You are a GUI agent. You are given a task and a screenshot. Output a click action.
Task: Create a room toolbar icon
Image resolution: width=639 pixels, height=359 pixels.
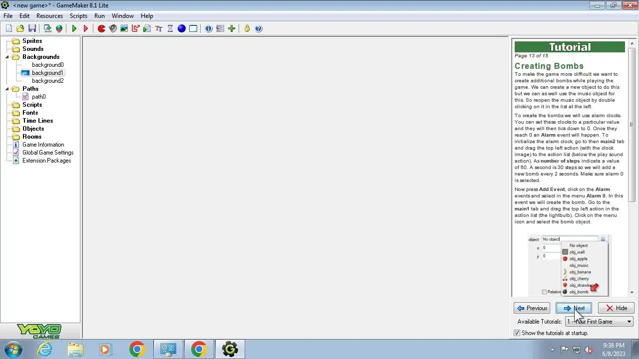[x=193, y=28]
